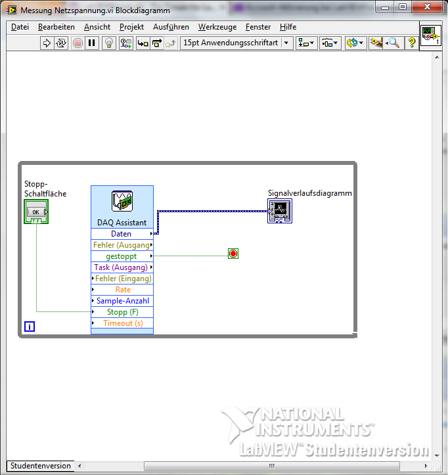Open Context Help question mark
448x475 pixels.
[x=412, y=43]
